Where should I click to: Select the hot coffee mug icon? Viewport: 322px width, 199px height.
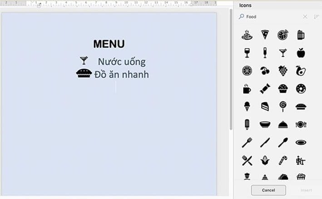pyautogui.click(x=247, y=89)
